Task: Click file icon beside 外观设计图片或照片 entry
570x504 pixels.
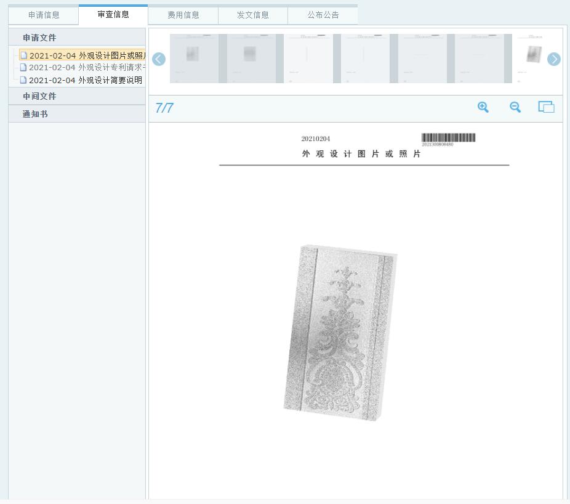Action: [x=23, y=56]
